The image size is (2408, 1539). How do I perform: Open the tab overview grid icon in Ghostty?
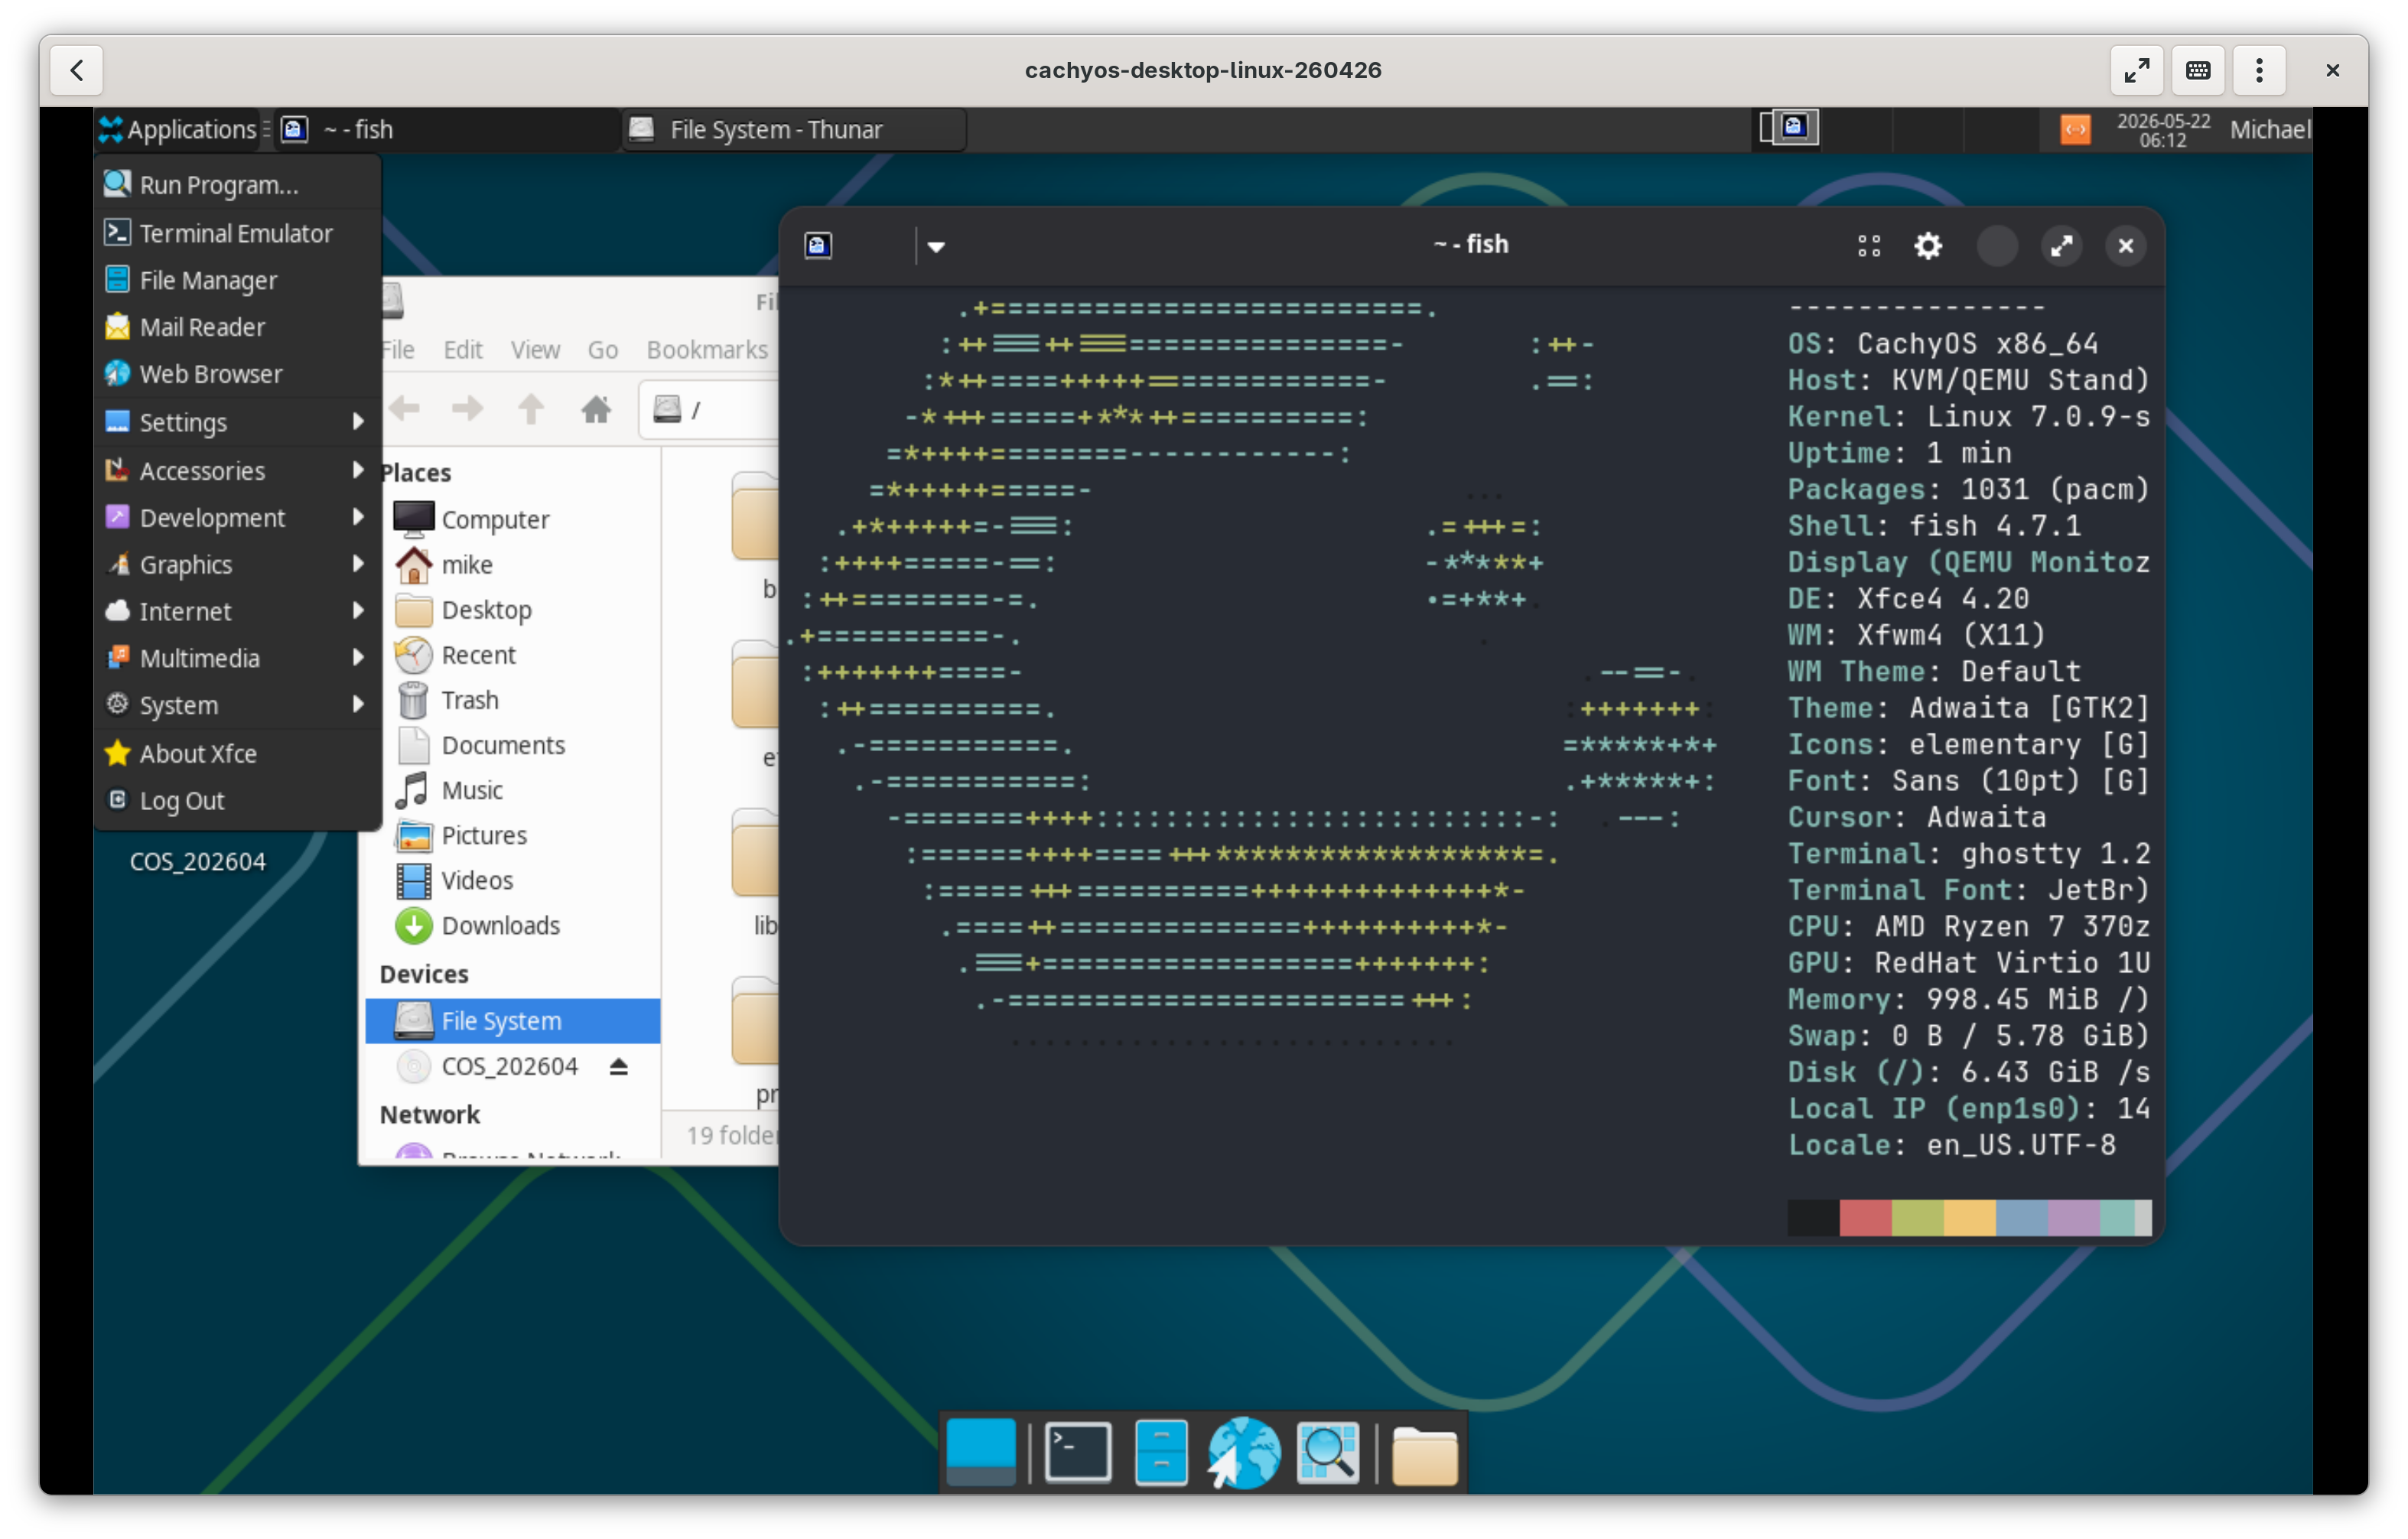click(x=1868, y=246)
